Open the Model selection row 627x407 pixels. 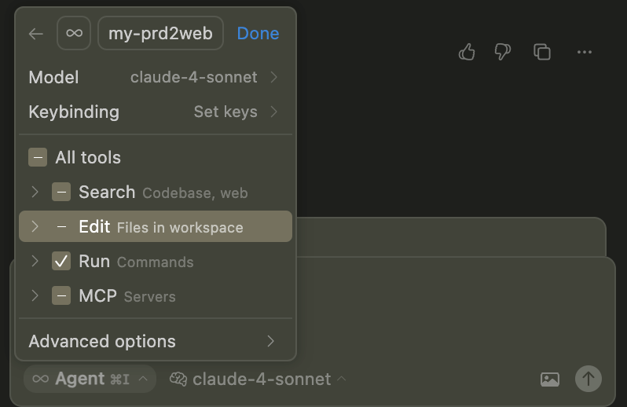coord(154,77)
